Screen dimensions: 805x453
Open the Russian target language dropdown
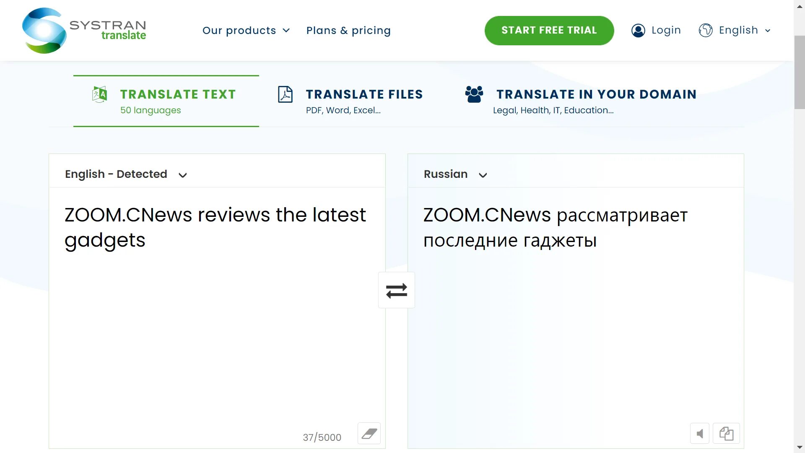pyautogui.click(x=455, y=174)
